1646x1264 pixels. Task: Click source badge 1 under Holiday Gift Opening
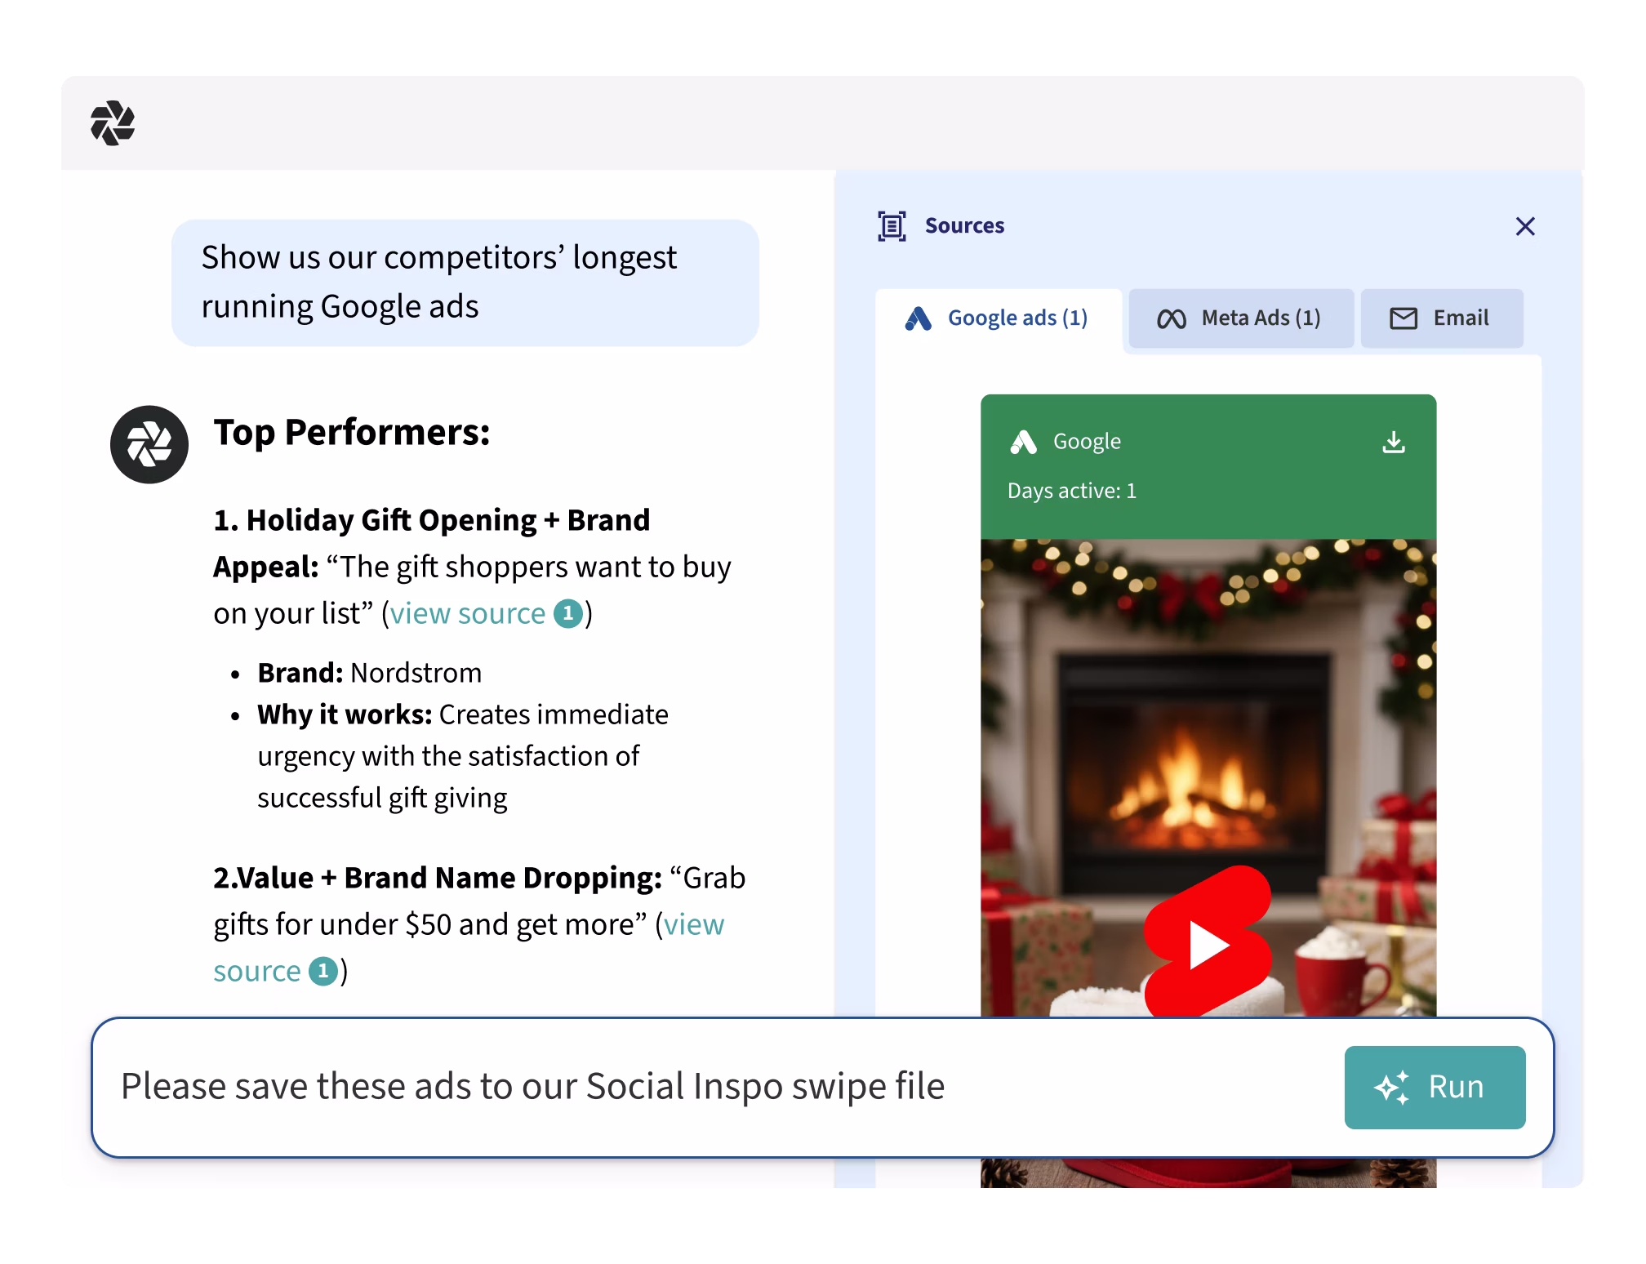click(x=568, y=613)
